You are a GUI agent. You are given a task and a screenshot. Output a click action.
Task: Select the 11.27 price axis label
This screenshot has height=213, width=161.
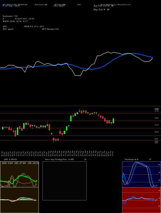(156, 125)
